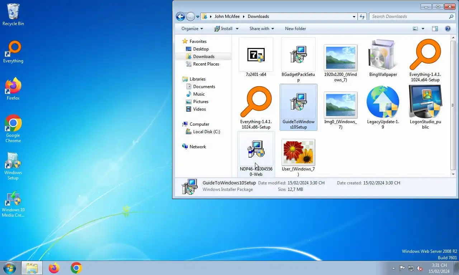459x275 pixels.
Task: Click John McAfee in the address breadcrumb
Action: [227, 16]
